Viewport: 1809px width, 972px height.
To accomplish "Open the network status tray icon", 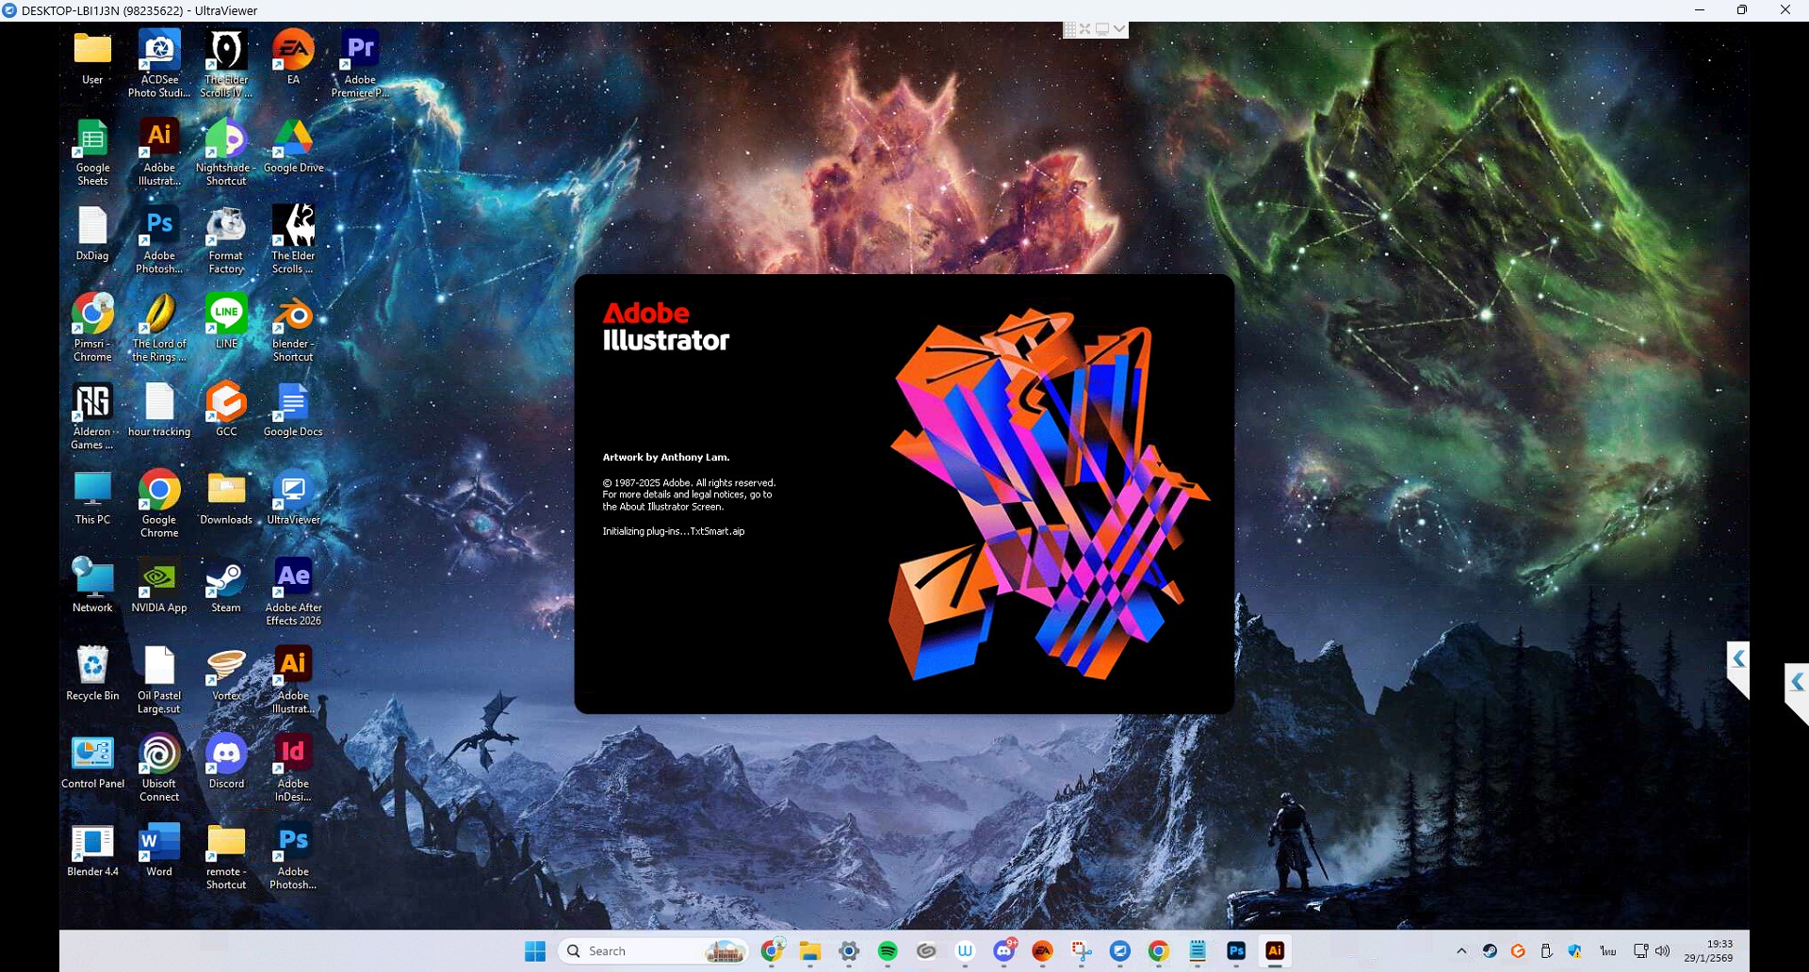I will pyautogui.click(x=1641, y=951).
